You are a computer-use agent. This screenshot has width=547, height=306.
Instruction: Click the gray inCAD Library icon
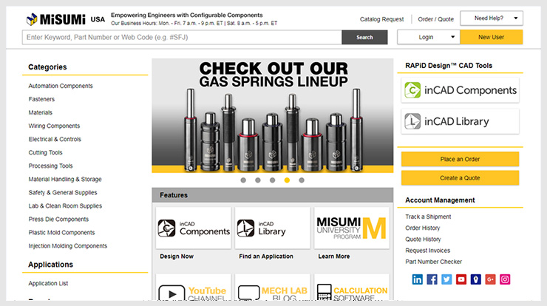(x=412, y=121)
